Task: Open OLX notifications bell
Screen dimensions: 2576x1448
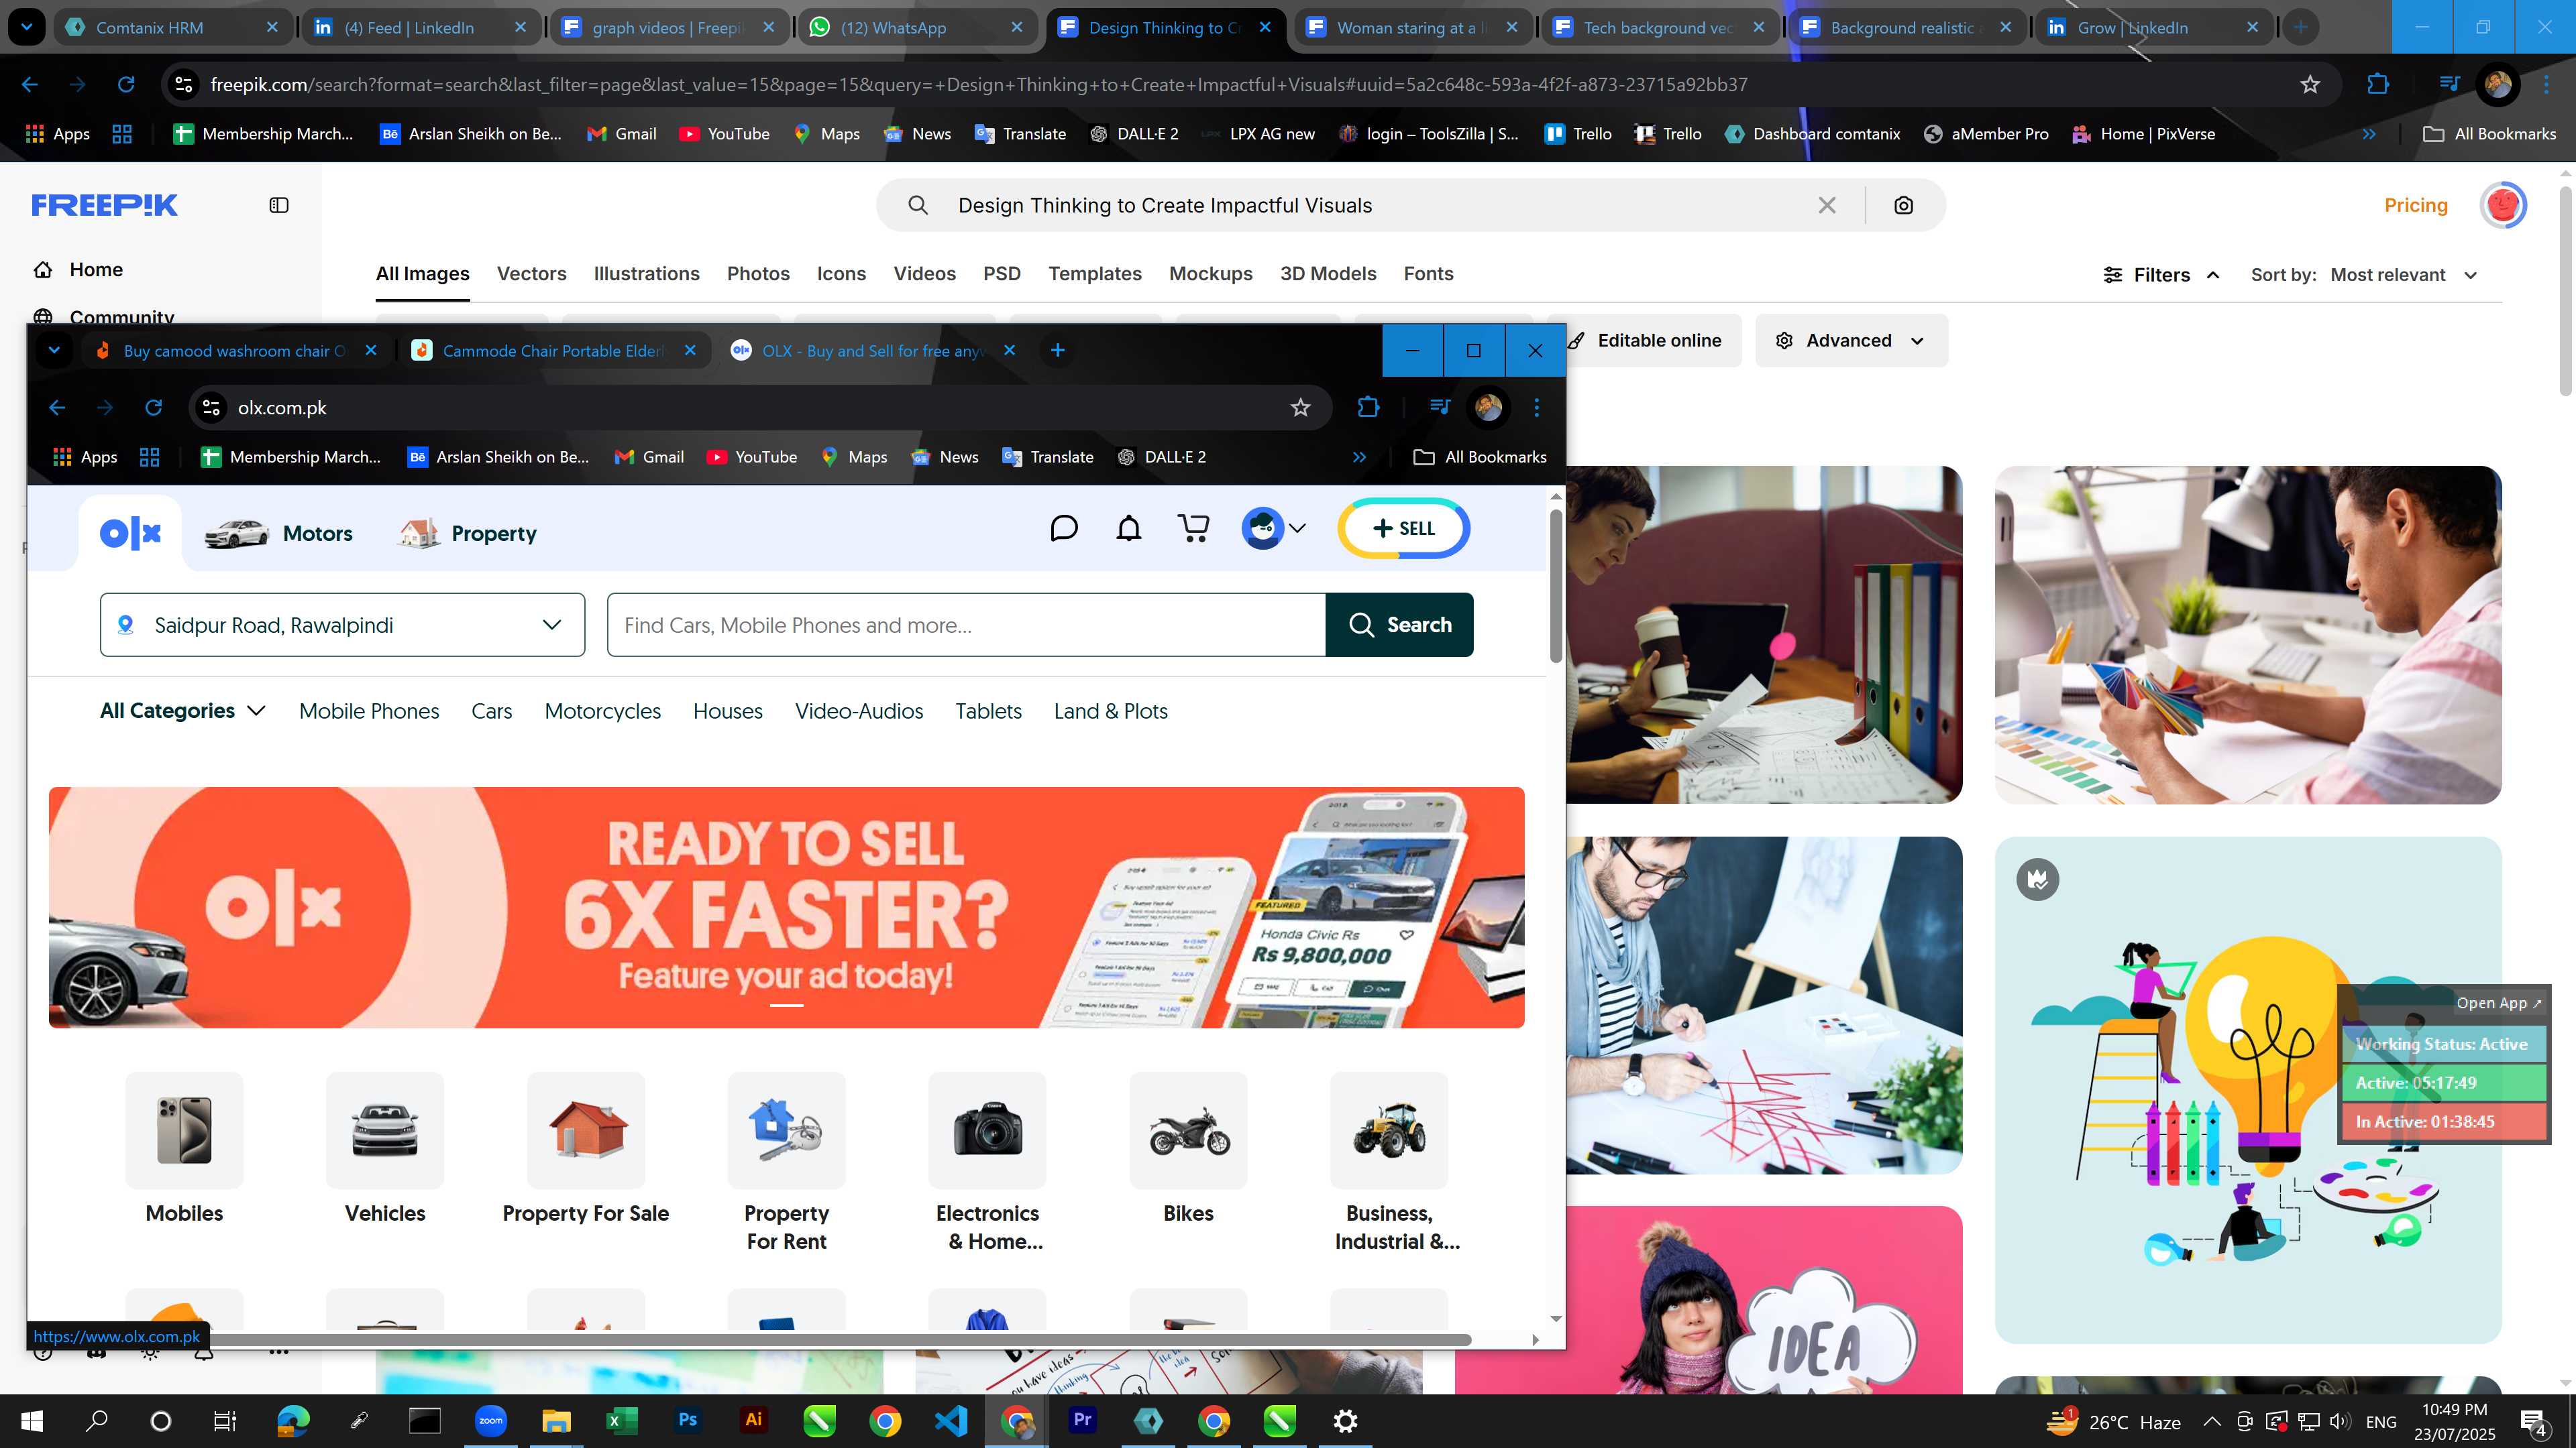Action: tap(1128, 528)
